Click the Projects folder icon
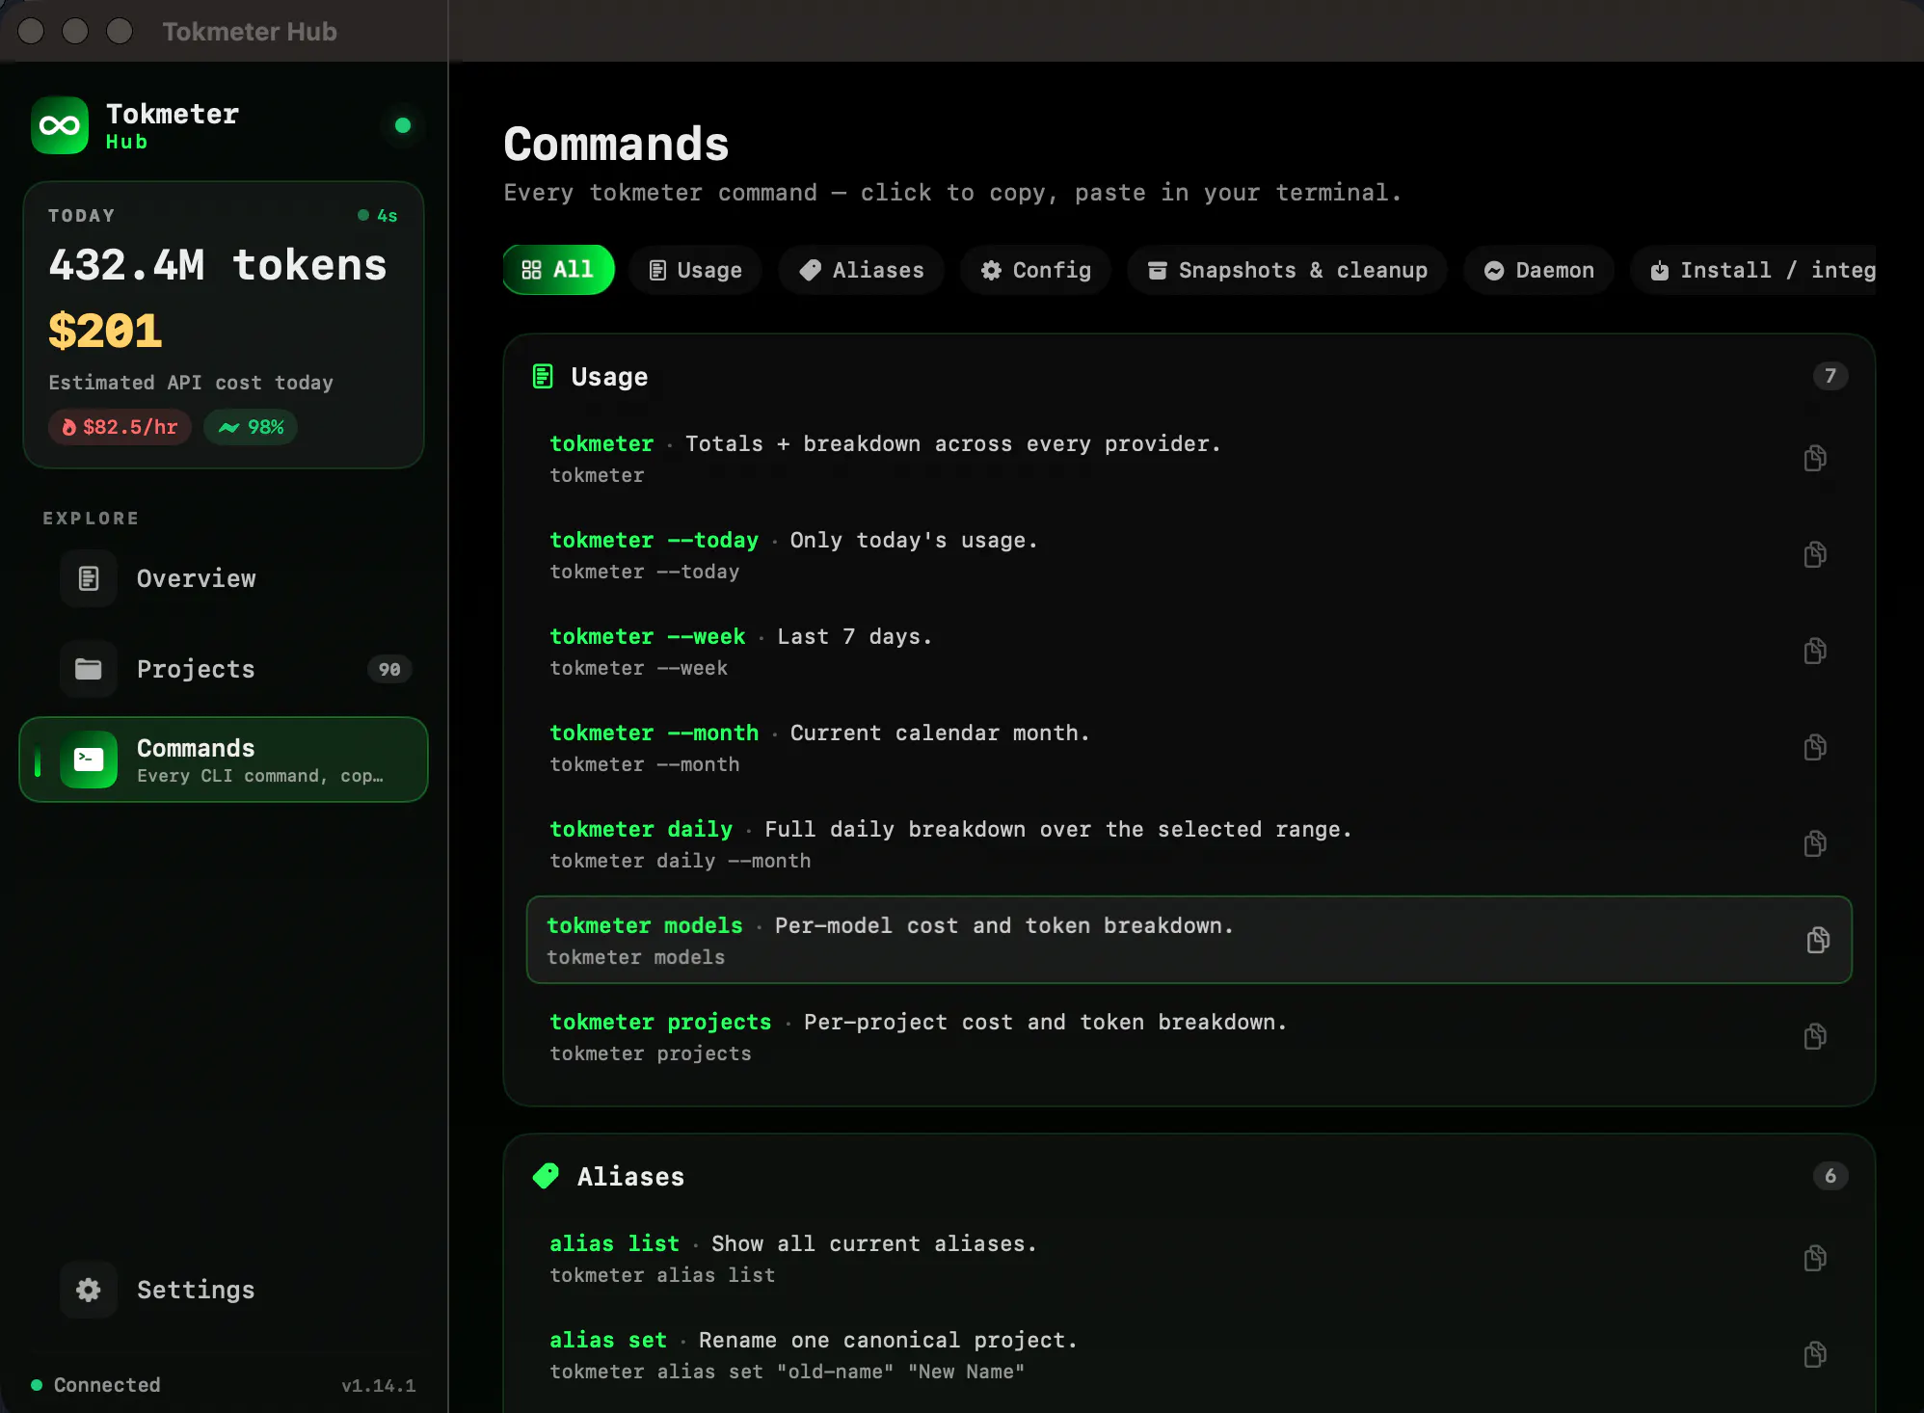Image resolution: width=1924 pixels, height=1413 pixels. [x=89, y=669]
